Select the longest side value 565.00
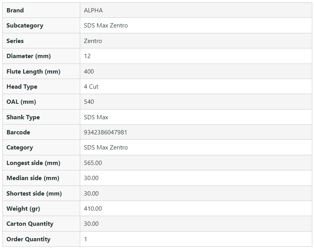 click(93, 163)
